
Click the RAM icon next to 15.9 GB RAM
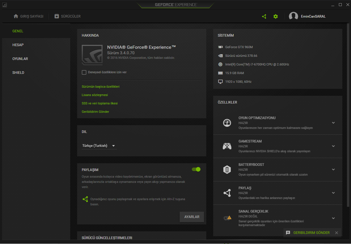220,73
